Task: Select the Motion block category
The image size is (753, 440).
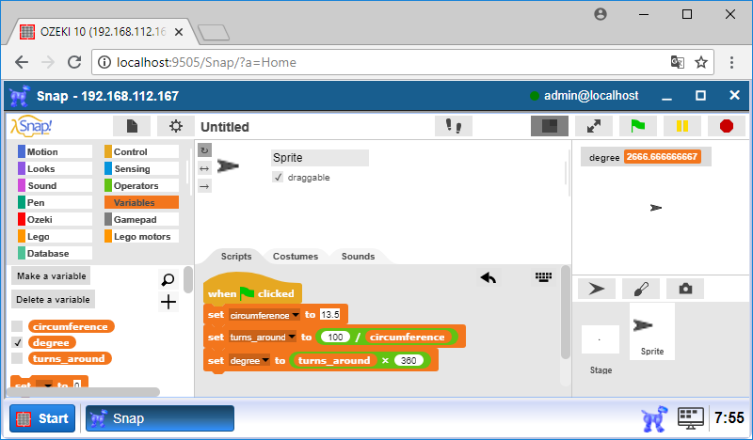Action: [55, 151]
